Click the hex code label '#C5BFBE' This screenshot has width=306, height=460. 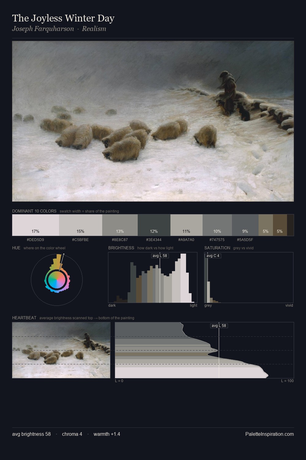[x=80, y=240]
